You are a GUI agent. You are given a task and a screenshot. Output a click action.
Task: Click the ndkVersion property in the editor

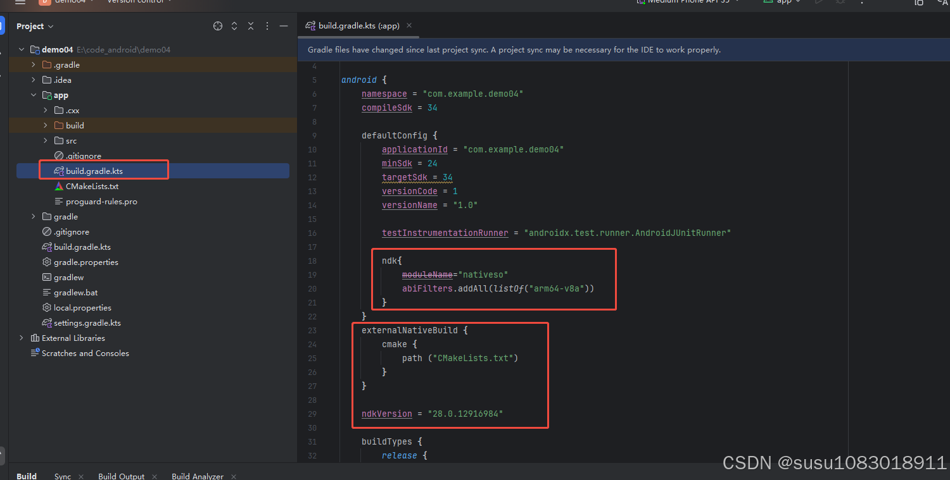[x=386, y=414]
